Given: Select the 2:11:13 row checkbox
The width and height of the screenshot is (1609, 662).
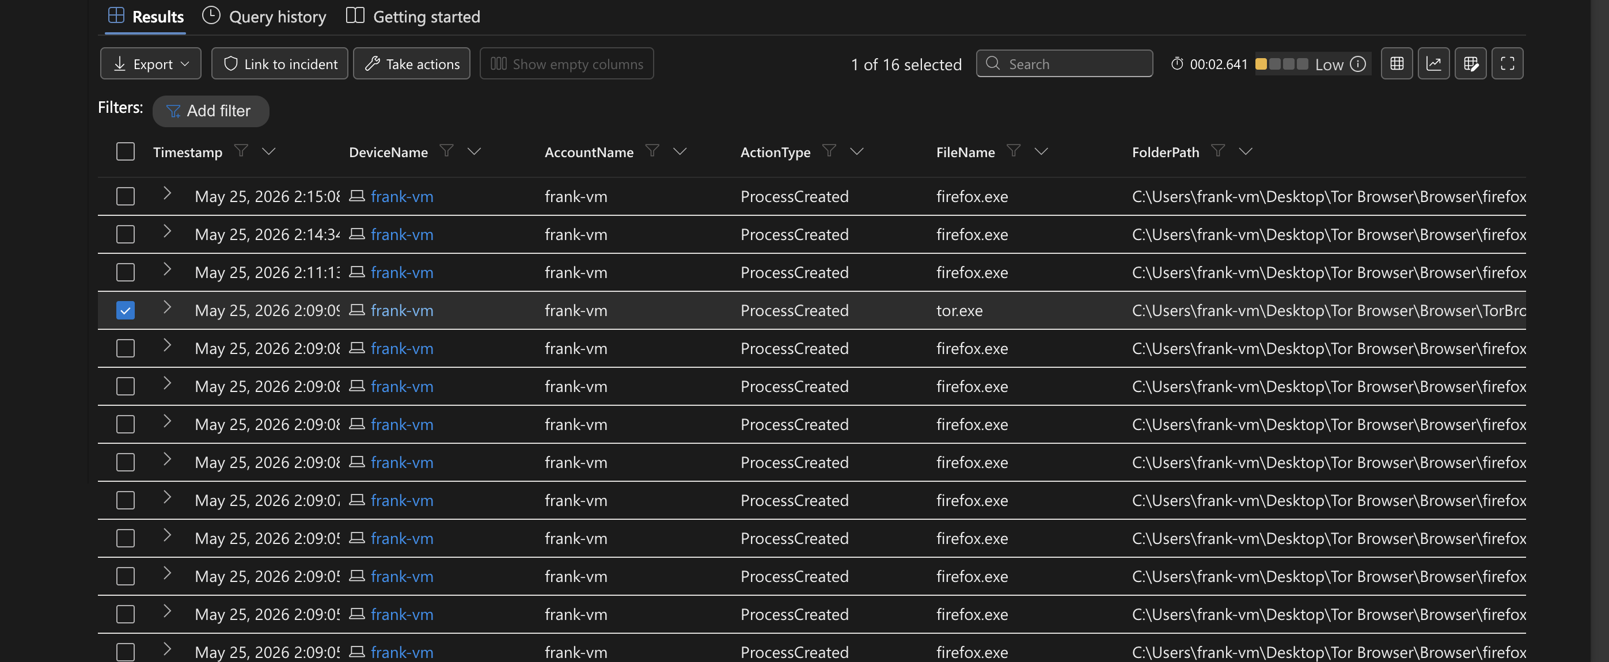Looking at the screenshot, I should click(126, 272).
